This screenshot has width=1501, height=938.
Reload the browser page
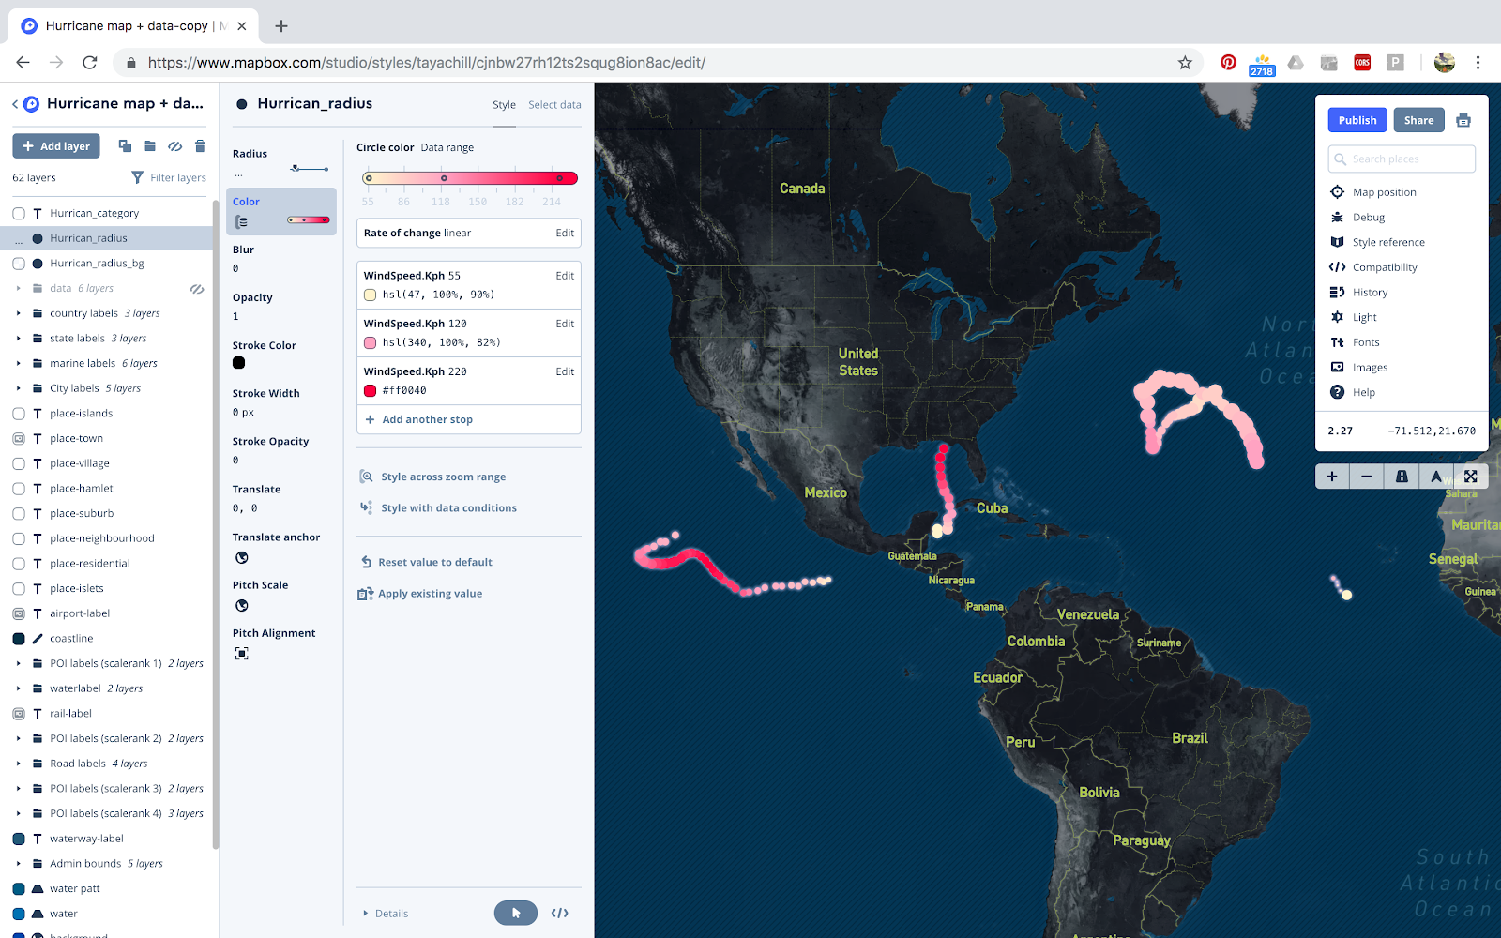[90, 63]
